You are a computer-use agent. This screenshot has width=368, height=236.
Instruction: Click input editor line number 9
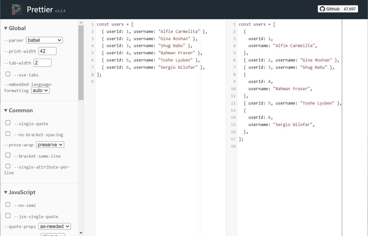[x=92, y=82]
